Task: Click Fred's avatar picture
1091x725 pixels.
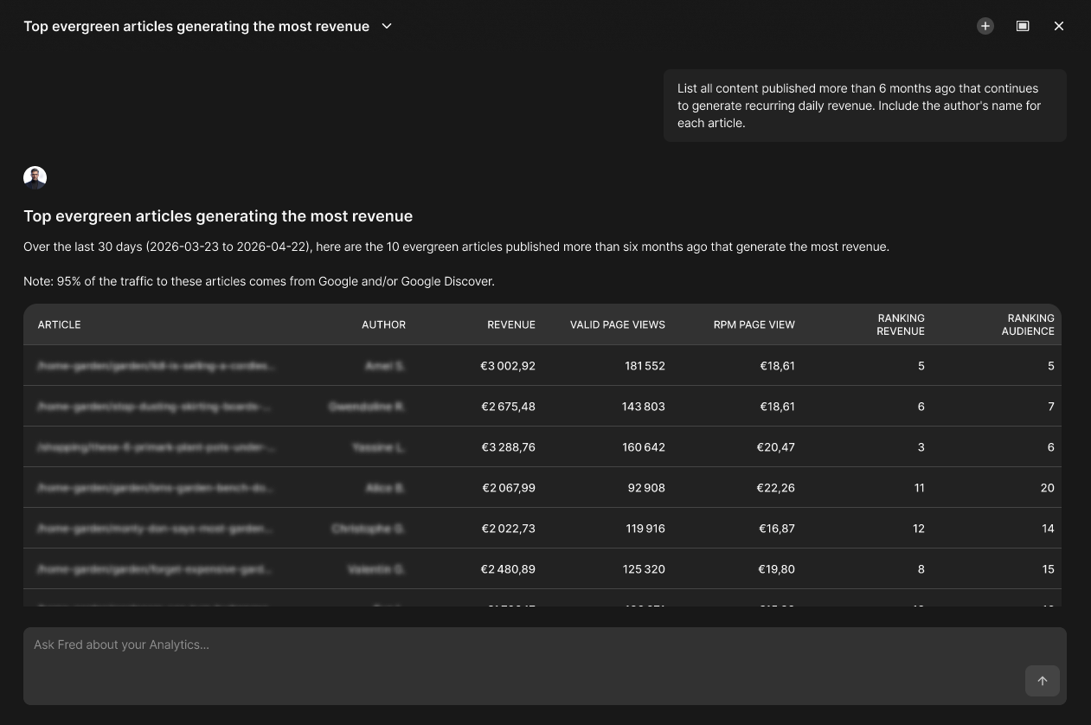Action: point(35,178)
